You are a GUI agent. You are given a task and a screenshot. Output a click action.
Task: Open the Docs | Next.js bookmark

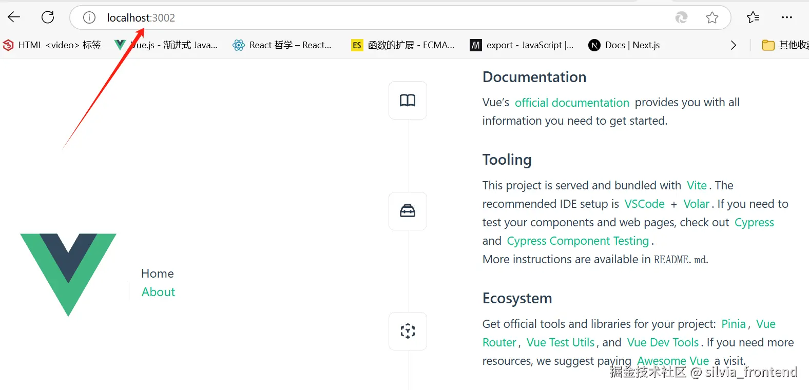coord(625,45)
